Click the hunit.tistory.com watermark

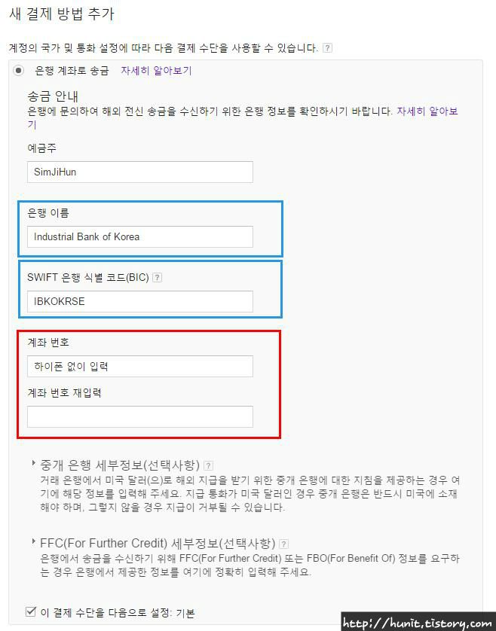(418, 623)
